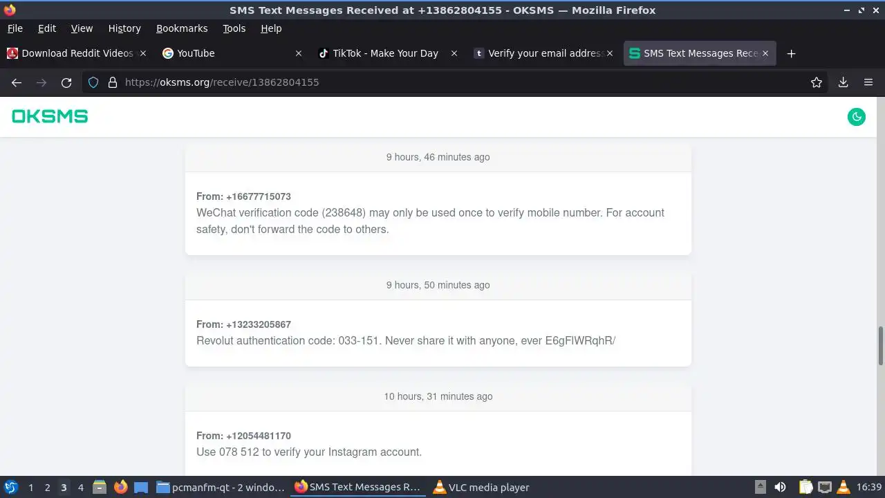Go back to the previous page
This screenshot has width=885, height=498.
[17, 82]
